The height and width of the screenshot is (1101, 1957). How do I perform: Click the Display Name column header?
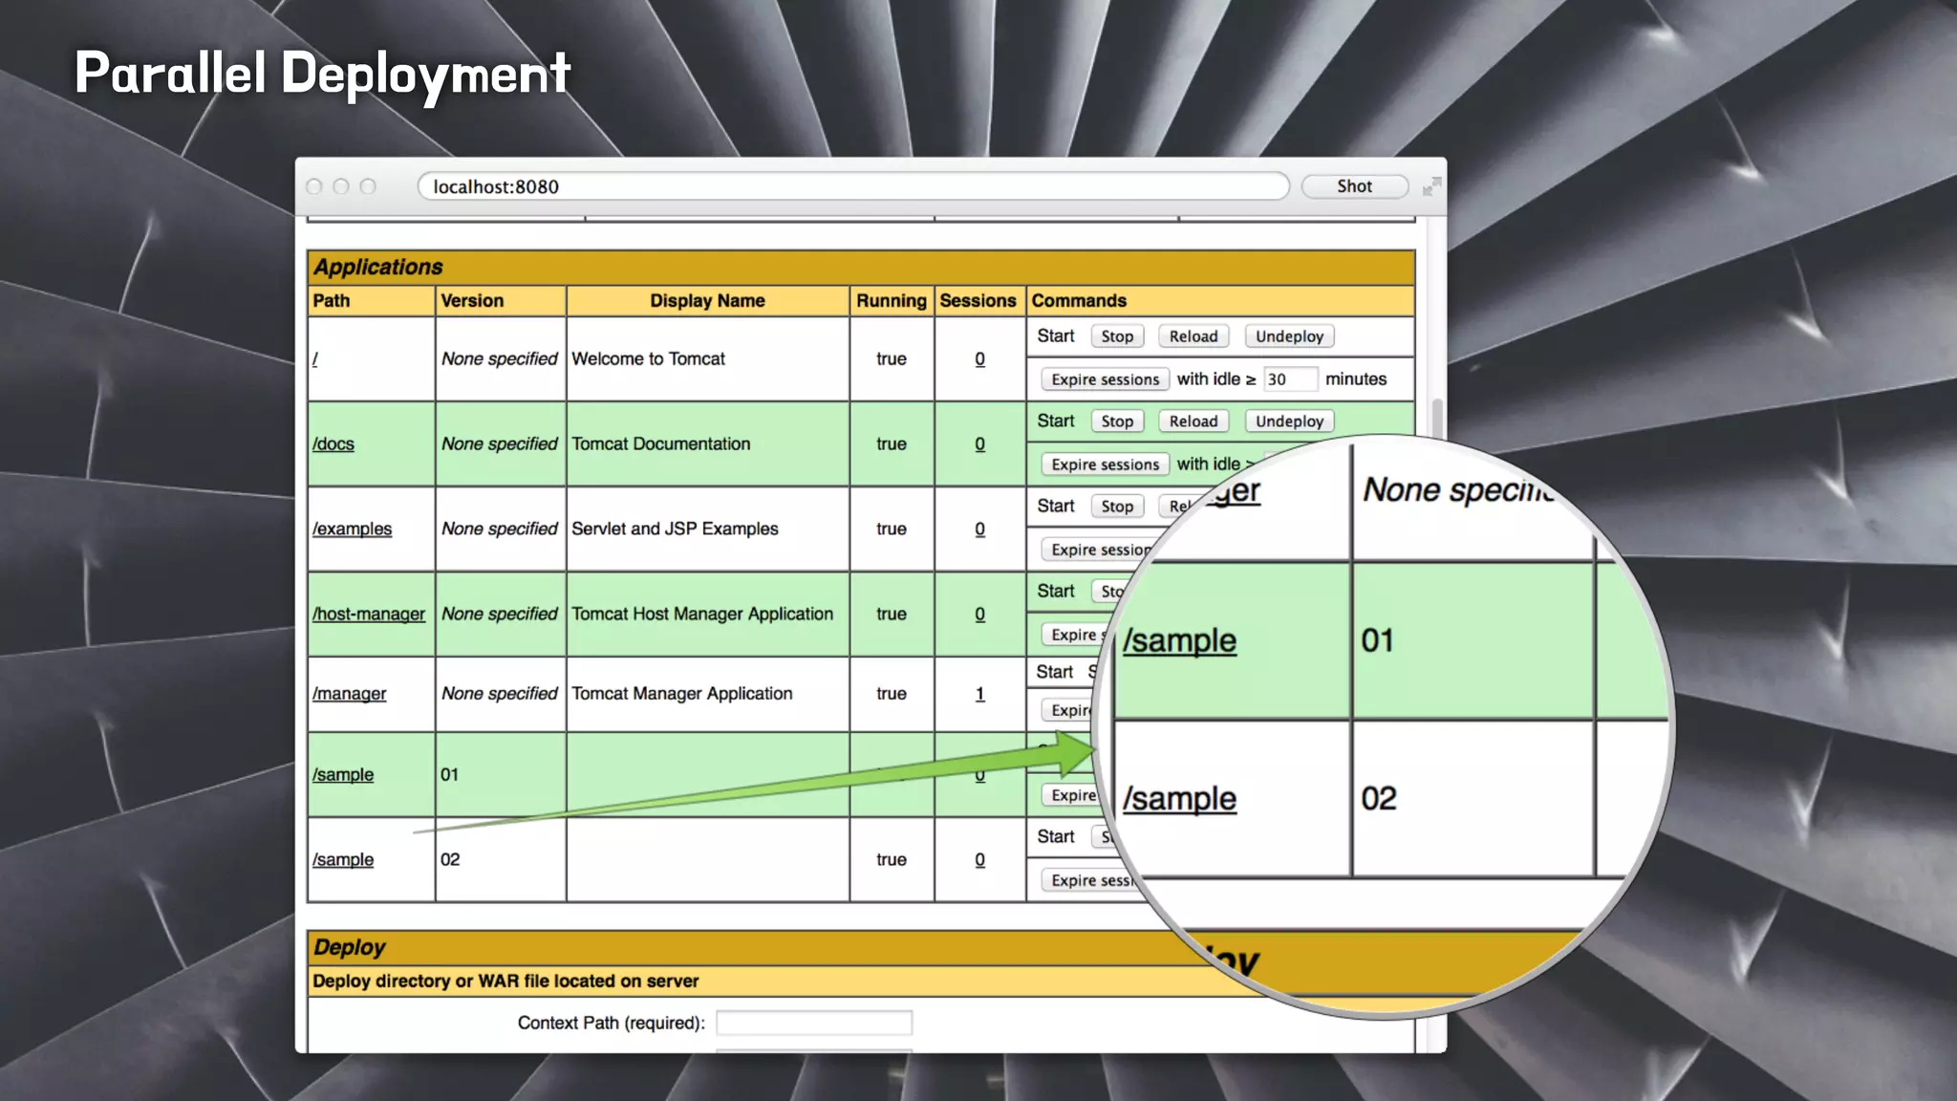click(707, 300)
